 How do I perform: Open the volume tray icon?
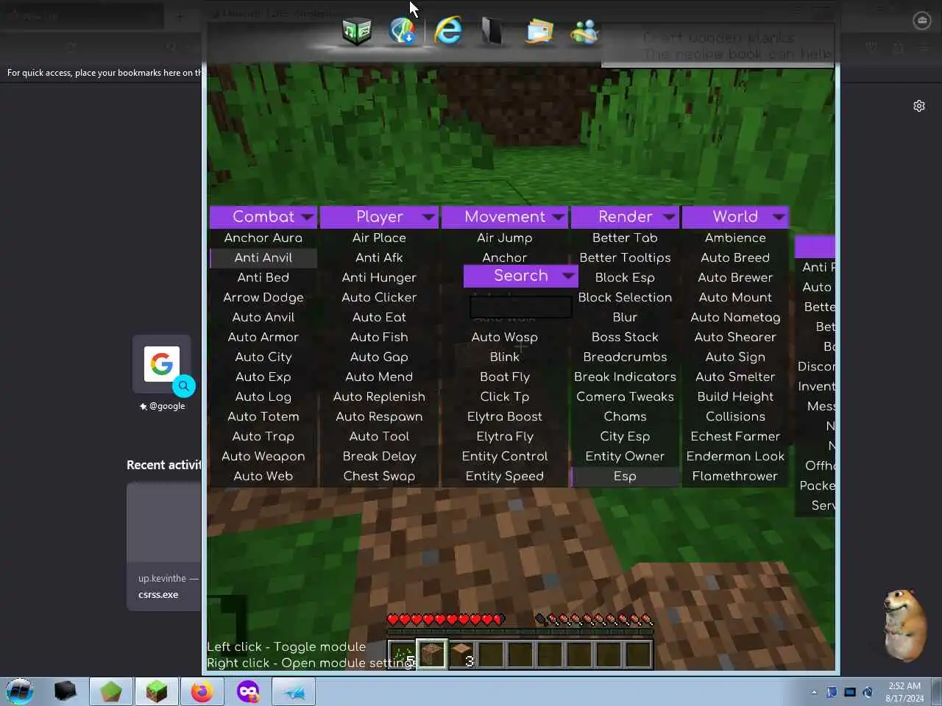868,692
